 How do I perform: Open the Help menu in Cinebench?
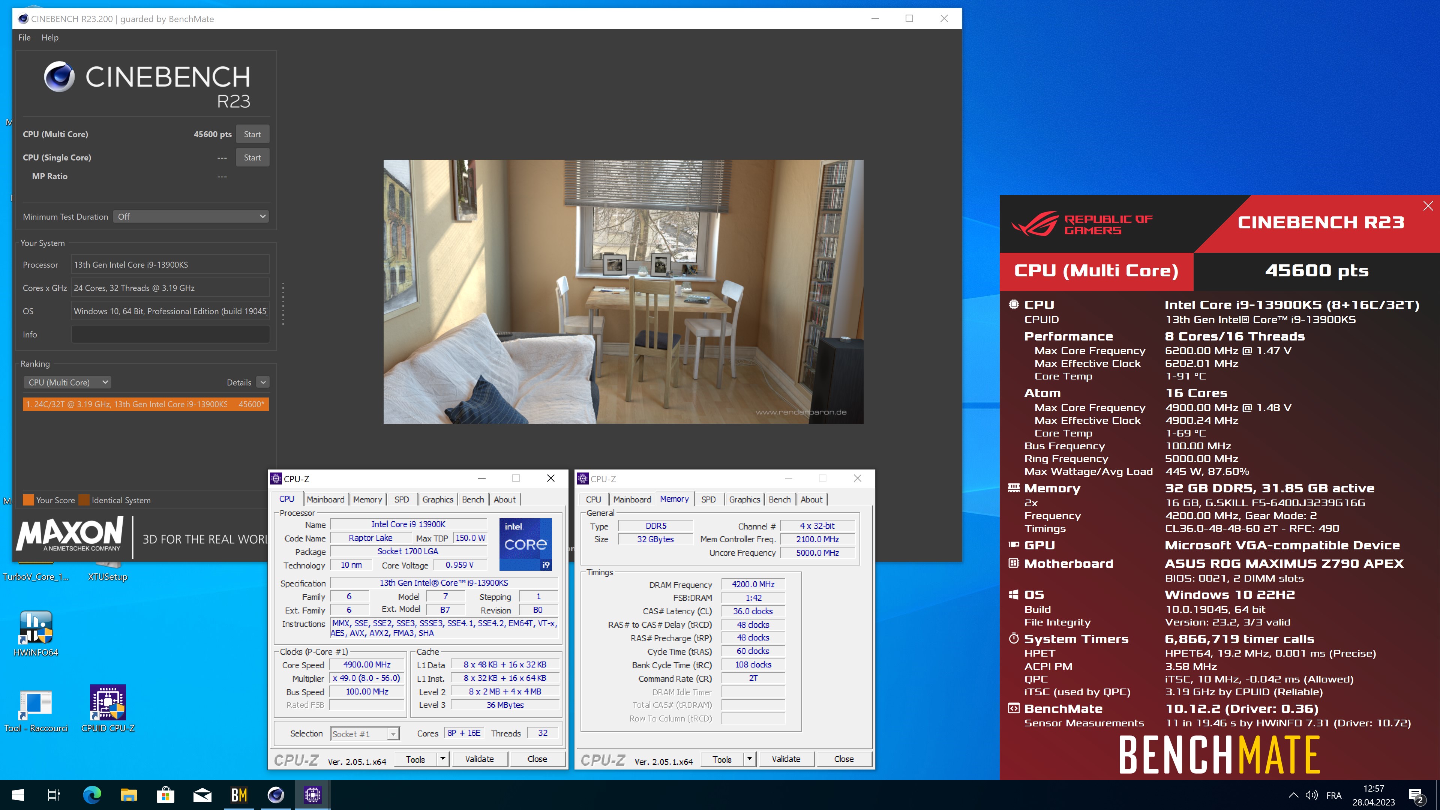coord(50,37)
